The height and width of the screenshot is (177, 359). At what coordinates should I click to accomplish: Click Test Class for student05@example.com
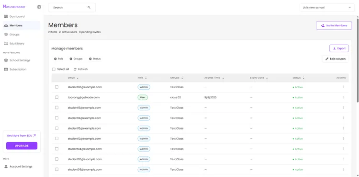click(177, 159)
